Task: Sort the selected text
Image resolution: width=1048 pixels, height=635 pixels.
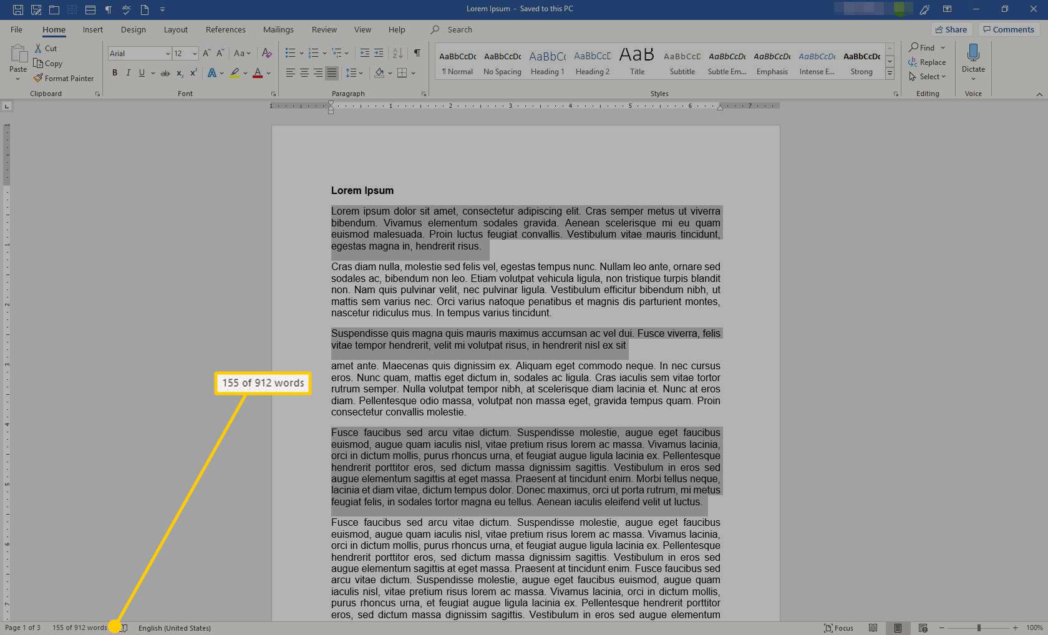Action: click(398, 54)
